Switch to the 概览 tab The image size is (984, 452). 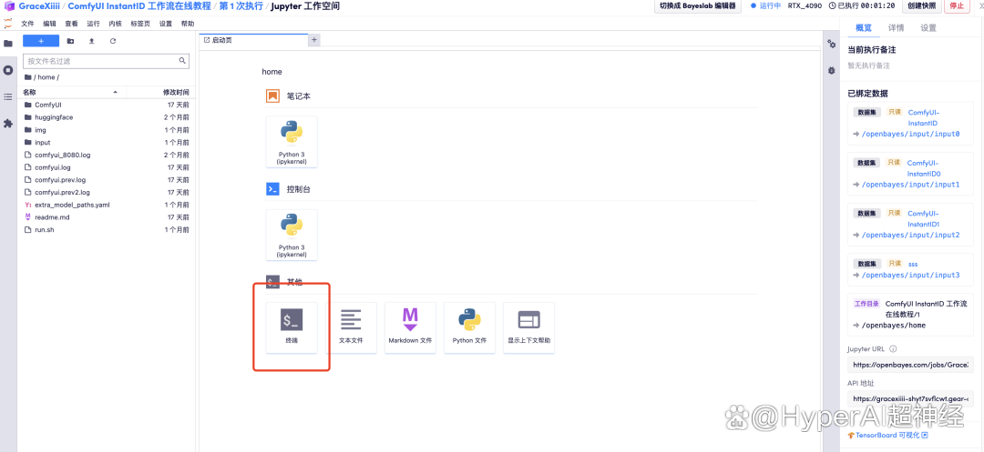pos(864,27)
